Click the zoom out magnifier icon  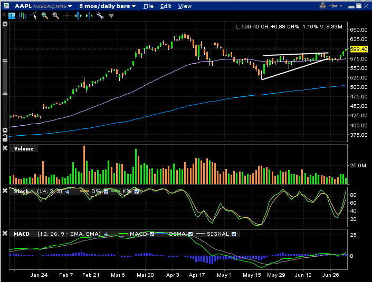point(56,16)
